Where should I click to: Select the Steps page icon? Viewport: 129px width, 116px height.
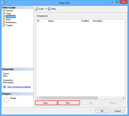click(x=4, y=14)
